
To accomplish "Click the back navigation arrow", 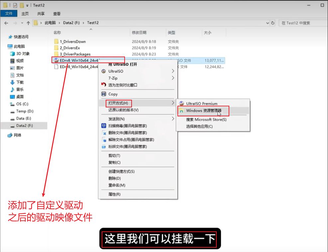I will (x=6, y=23).
